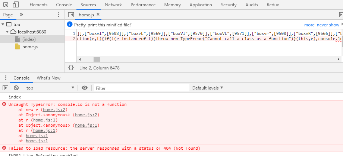Open the Audits tab
The width and height of the screenshot is (343, 156).
[252, 5]
